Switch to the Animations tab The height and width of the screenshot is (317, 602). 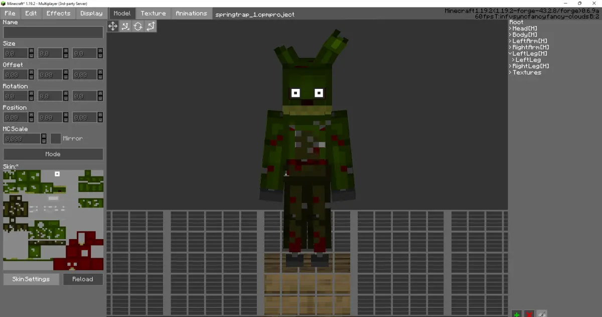point(191,13)
